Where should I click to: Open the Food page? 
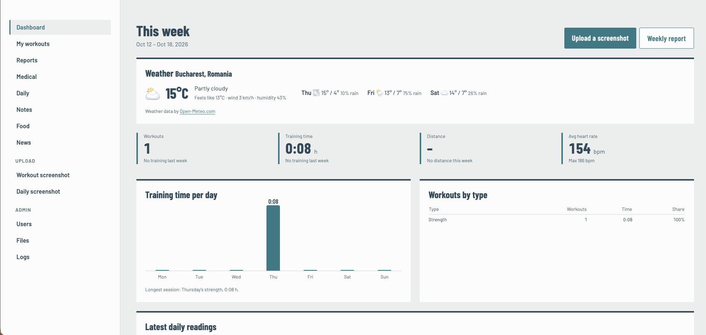[60, 126]
